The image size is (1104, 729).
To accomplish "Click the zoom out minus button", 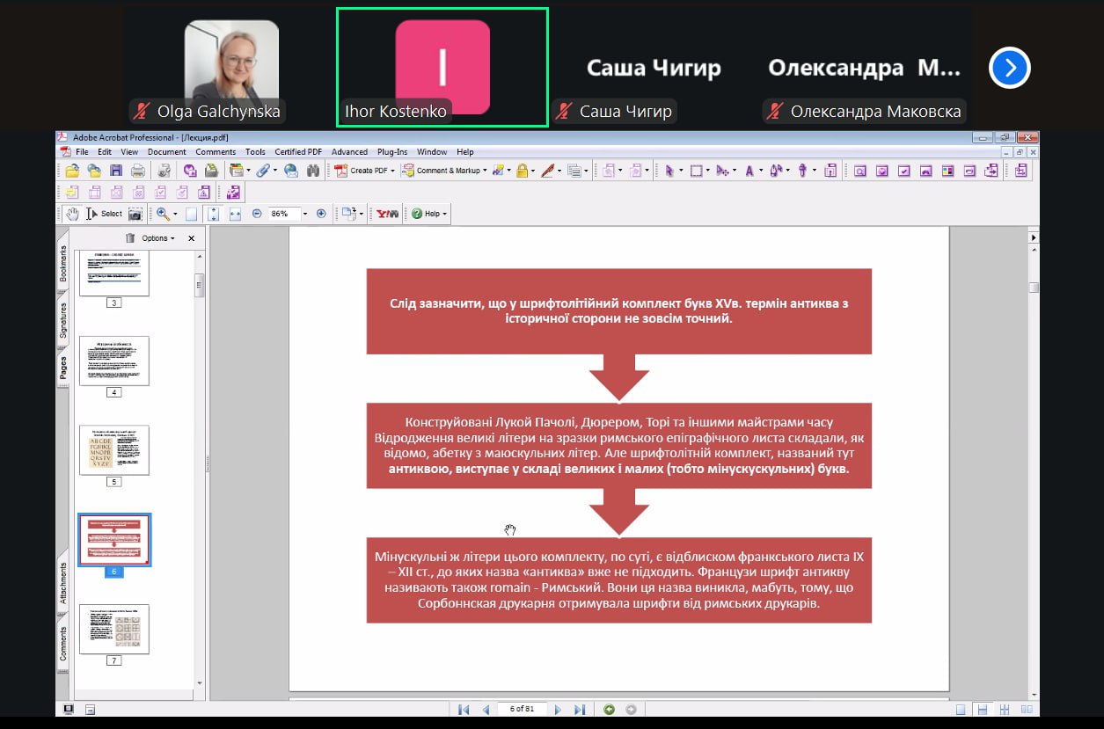I will point(257,214).
